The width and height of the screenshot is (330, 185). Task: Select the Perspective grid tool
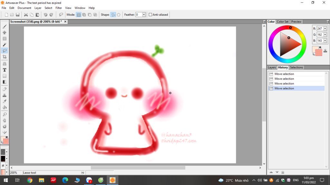(5, 64)
